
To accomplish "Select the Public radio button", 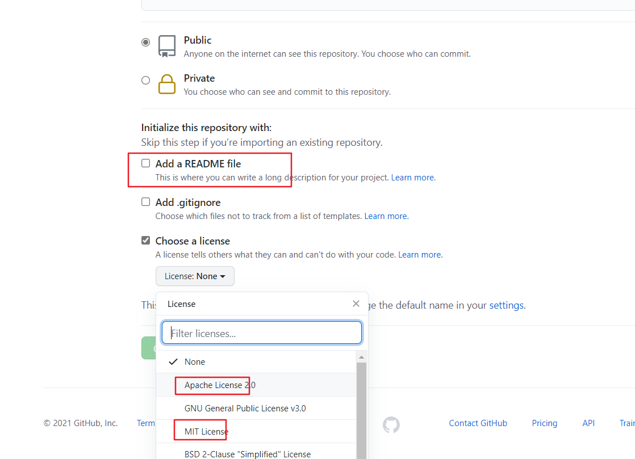I will point(146,42).
